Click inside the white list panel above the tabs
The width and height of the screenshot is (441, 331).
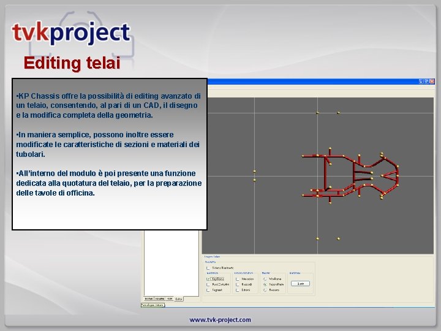coord(171,263)
